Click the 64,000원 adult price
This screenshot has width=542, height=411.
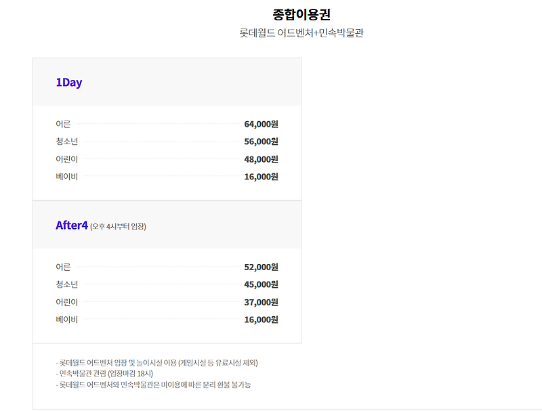point(261,124)
